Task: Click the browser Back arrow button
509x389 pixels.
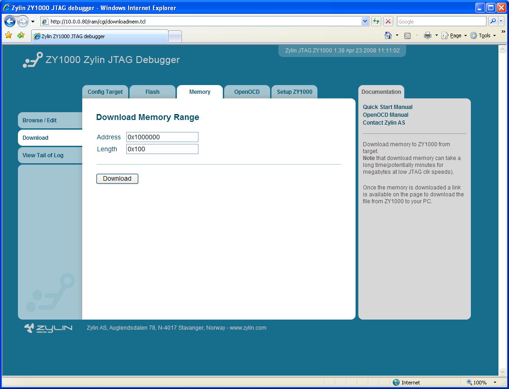Action: (x=10, y=22)
